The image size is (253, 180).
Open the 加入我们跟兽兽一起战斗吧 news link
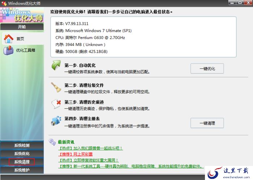(90, 148)
